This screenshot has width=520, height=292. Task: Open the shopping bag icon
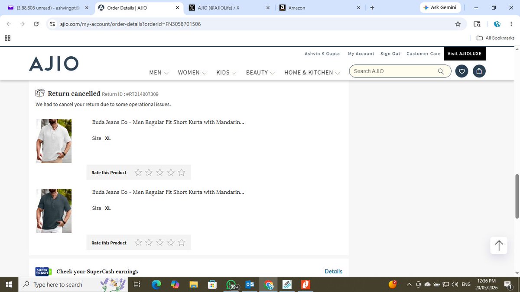479,71
